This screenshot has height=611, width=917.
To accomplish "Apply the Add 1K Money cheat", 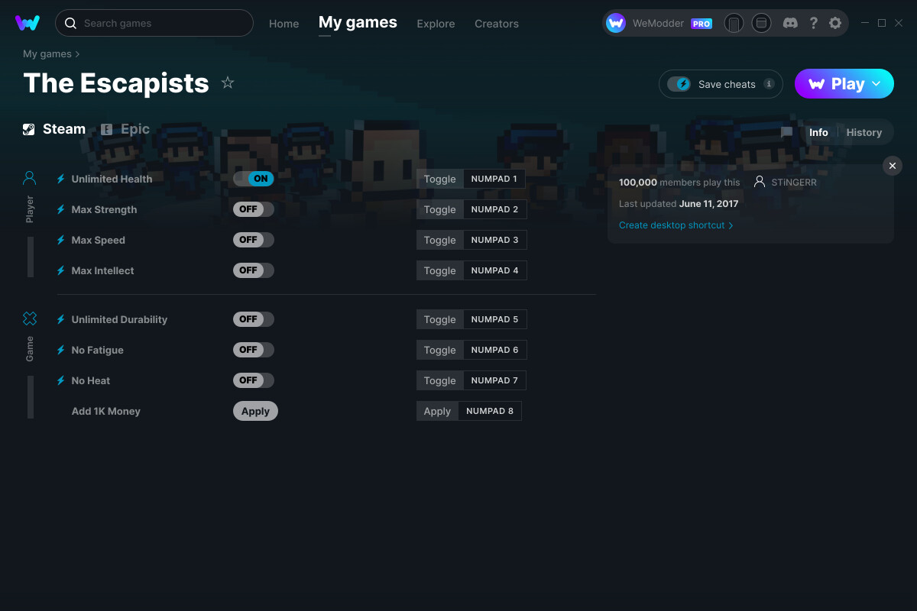I will pyautogui.click(x=255, y=411).
